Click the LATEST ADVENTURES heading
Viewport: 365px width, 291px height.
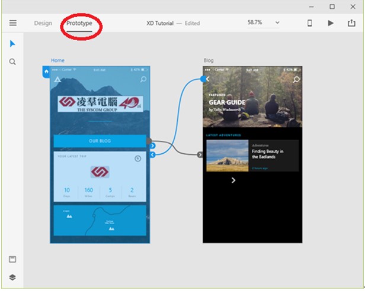tap(223, 135)
